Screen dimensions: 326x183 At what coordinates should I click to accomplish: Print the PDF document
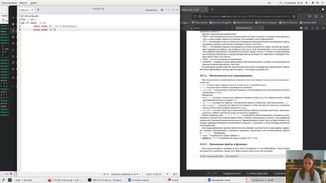pos(301,28)
